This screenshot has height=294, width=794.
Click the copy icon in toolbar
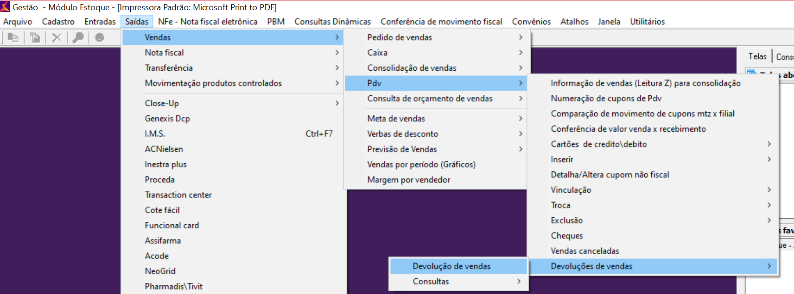[13, 37]
